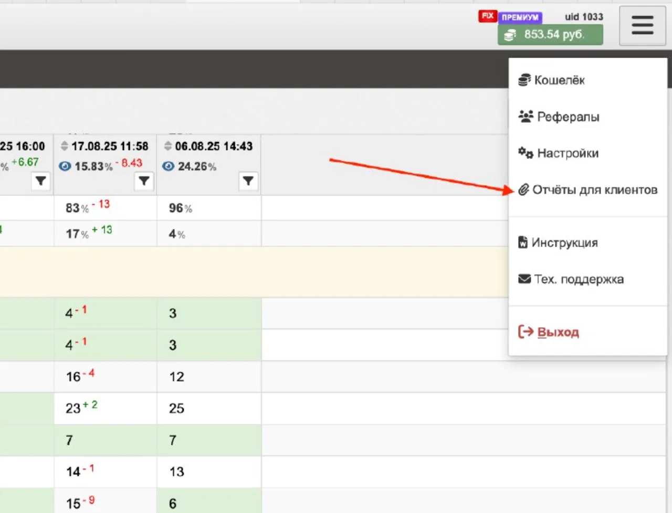Click the 17.08.25 11:58 column date

[x=110, y=146]
